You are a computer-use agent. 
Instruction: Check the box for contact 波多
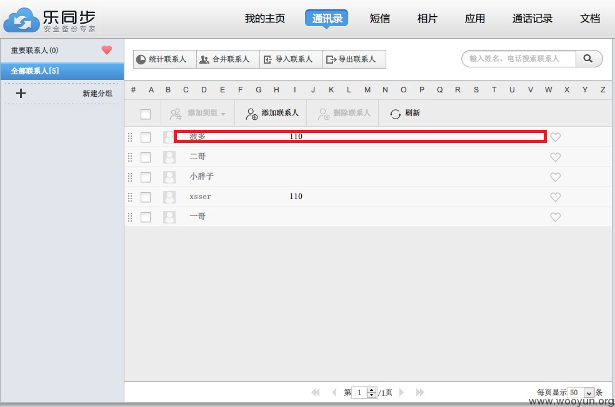click(146, 137)
